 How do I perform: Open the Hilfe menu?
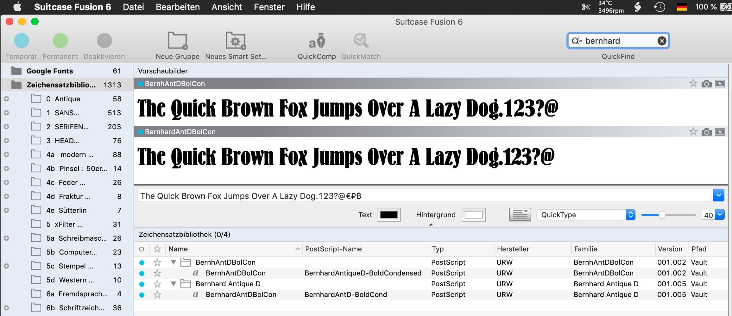306,7
